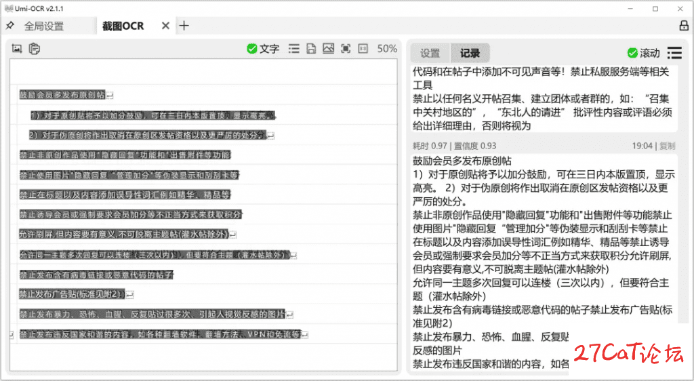Image resolution: width=694 pixels, height=381 pixels.
Task: Open the records hamburger menu
Action: pos(674,53)
